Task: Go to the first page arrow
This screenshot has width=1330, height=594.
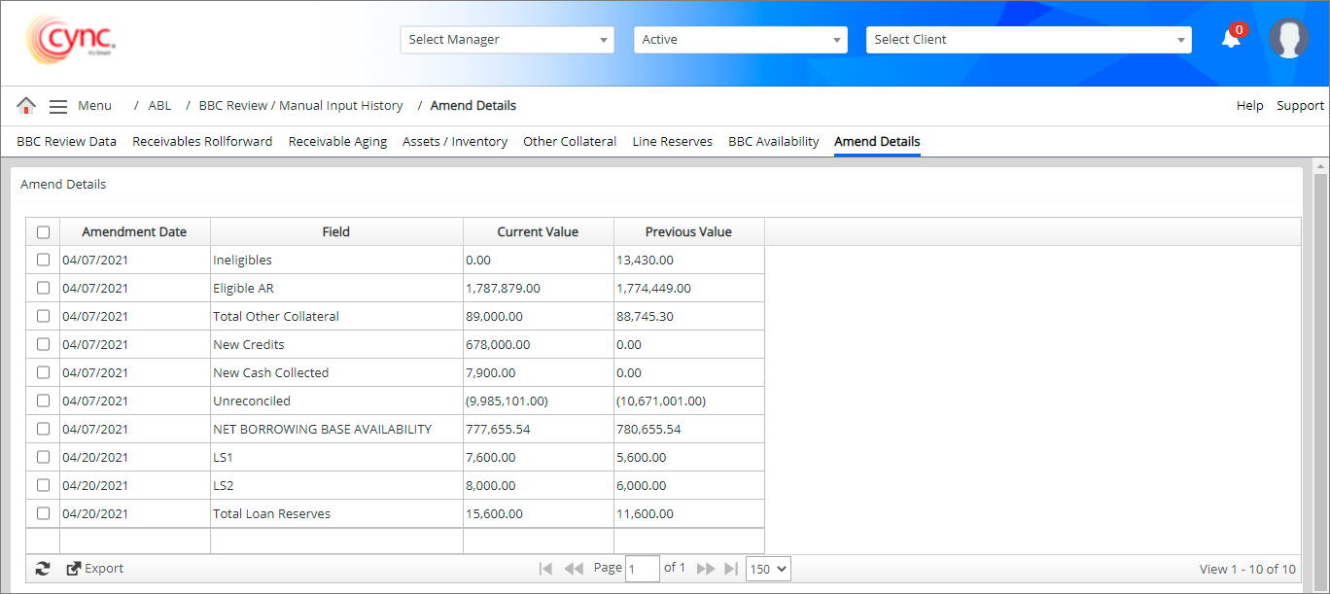Action: click(x=545, y=569)
